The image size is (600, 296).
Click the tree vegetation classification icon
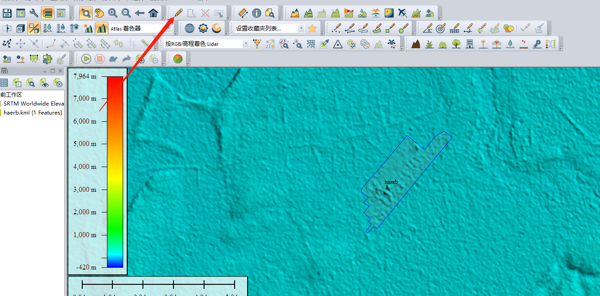tap(456, 44)
